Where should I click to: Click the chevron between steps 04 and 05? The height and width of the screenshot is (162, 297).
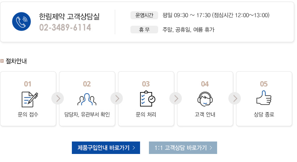pos(234,98)
